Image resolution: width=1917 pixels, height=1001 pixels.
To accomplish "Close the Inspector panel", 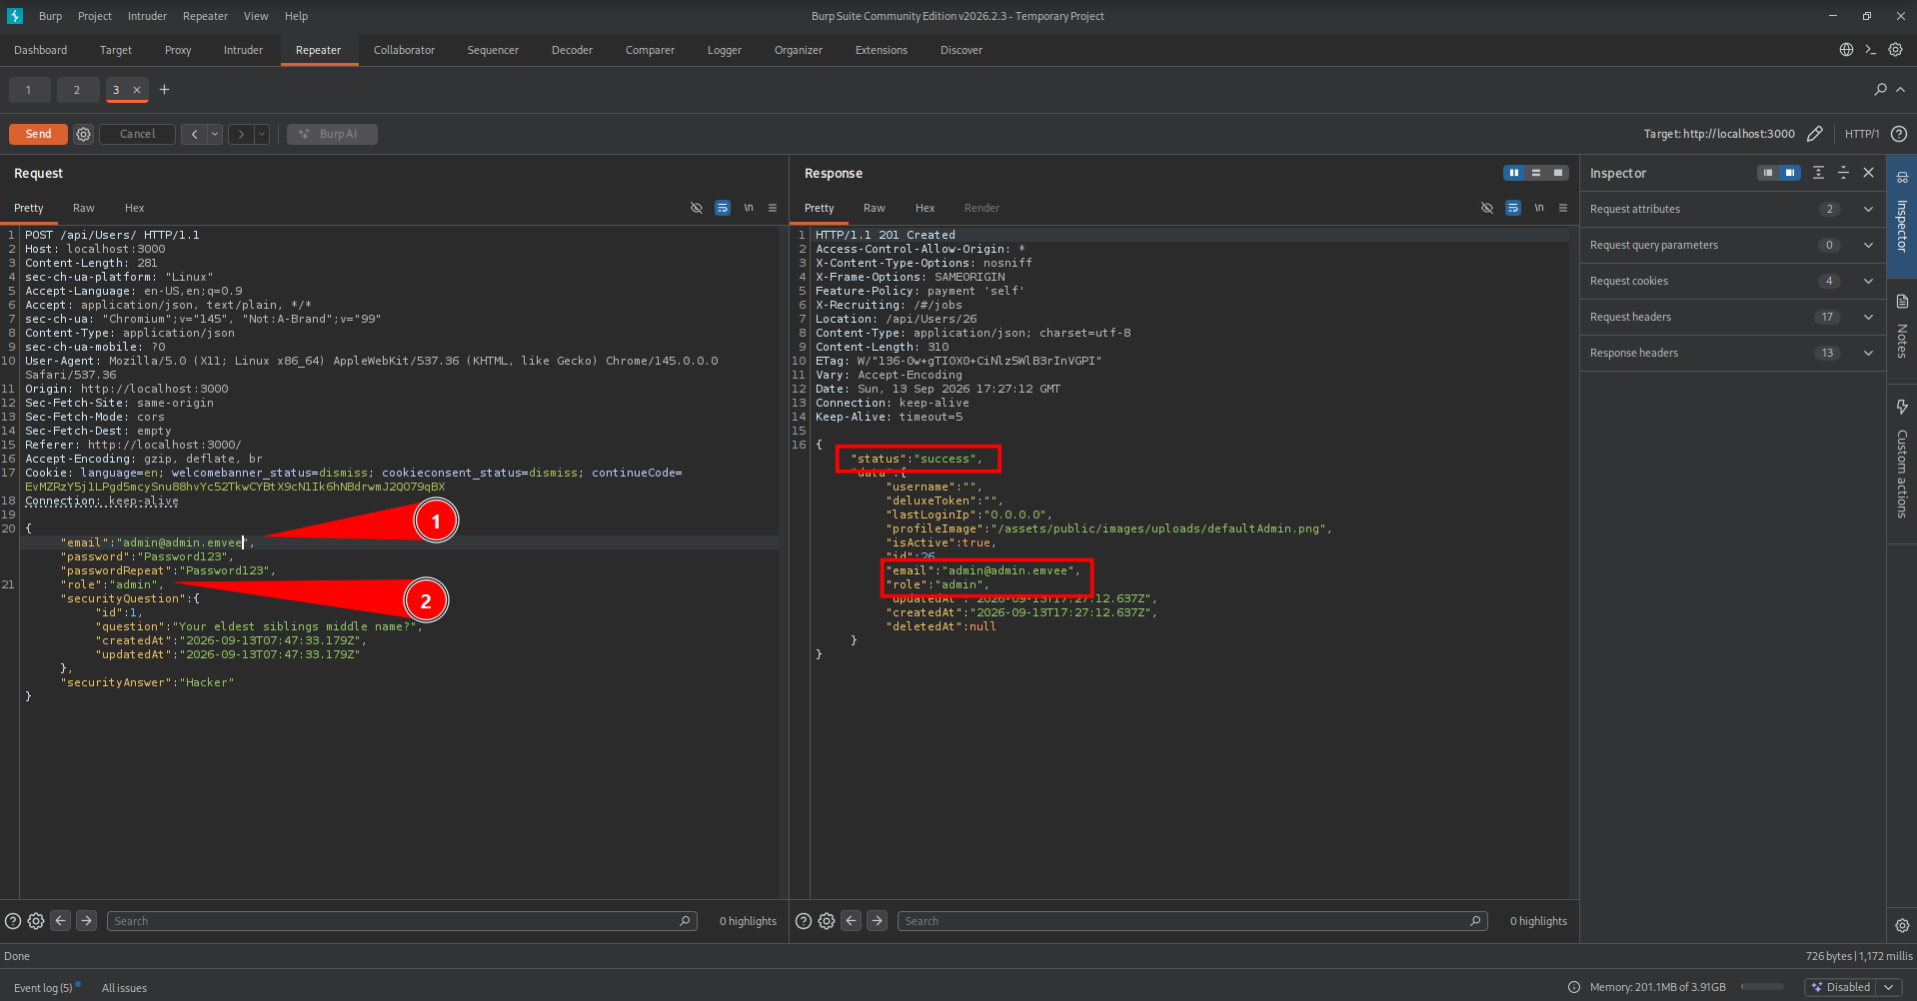I will (1868, 173).
